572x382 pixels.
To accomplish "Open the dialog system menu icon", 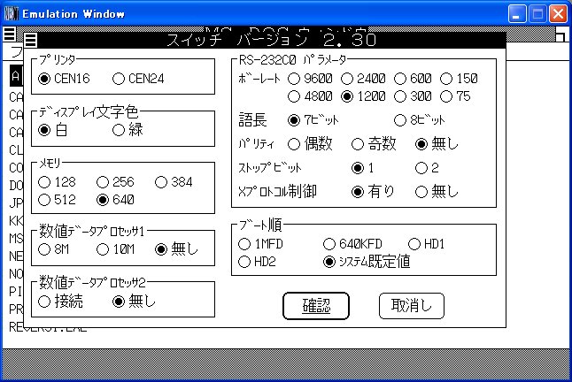I will coord(31,41).
